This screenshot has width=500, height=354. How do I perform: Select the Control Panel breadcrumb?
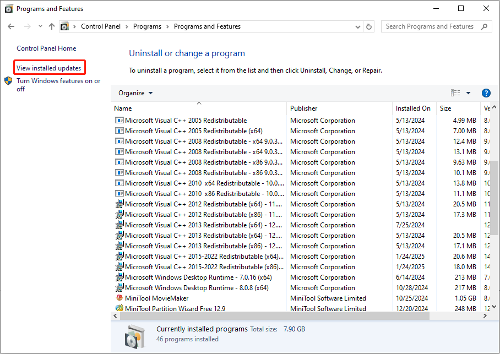(101, 26)
